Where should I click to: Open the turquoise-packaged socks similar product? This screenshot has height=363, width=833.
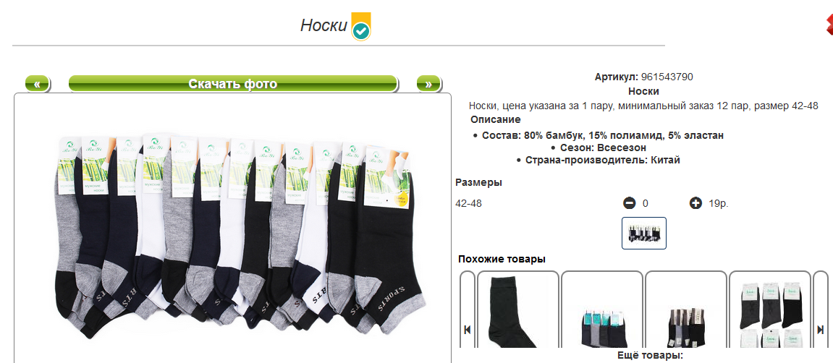pyautogui.click(x=602, y=310)
